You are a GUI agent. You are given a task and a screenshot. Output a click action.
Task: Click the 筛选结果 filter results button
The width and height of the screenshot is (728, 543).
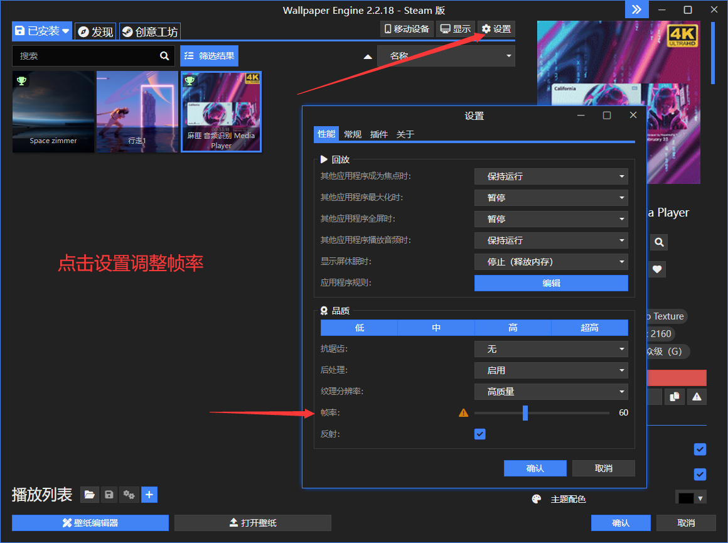pyautogui.click(x=210, y=56)
